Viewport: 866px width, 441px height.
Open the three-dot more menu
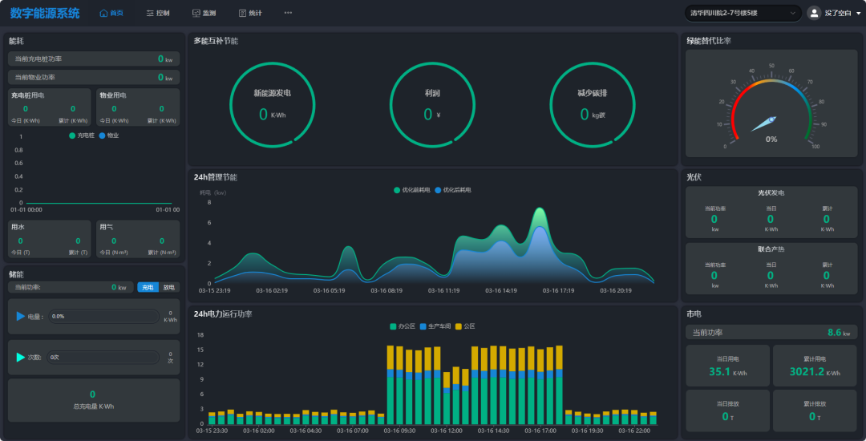click(x=288, y=13)
